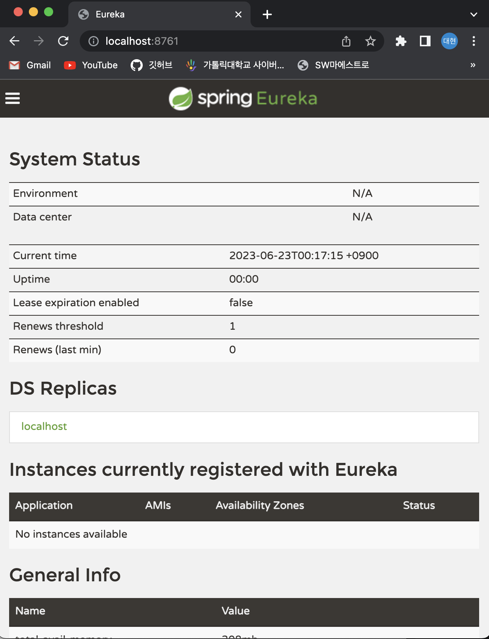Viewport: 489px width, 639px height.
Task: Click the Uptime value 00:00
Action: (x=244, y=279)
